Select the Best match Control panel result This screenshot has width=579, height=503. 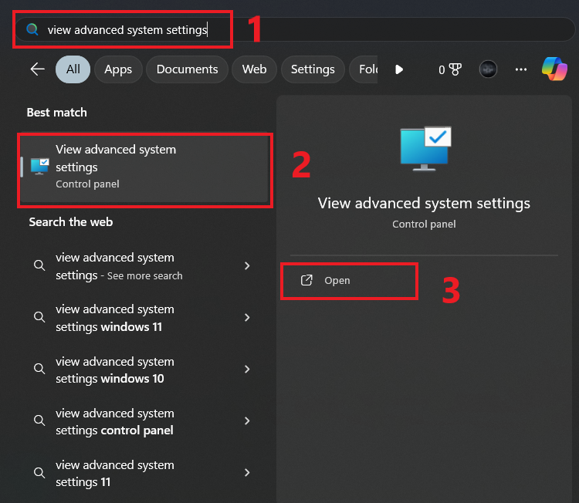[144, 167]
